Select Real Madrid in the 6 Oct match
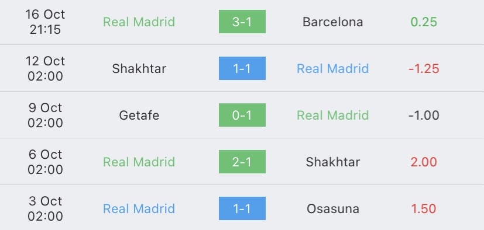484x230 pixels. [139, 162]
